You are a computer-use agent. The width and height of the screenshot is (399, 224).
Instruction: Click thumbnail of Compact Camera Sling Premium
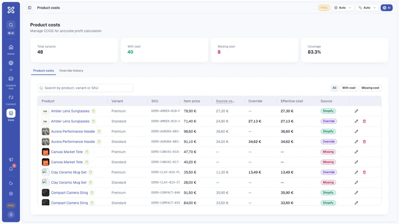[45, 193]
